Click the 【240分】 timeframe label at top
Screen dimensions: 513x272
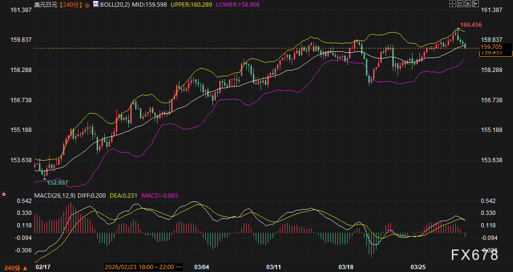pos(69,4)
